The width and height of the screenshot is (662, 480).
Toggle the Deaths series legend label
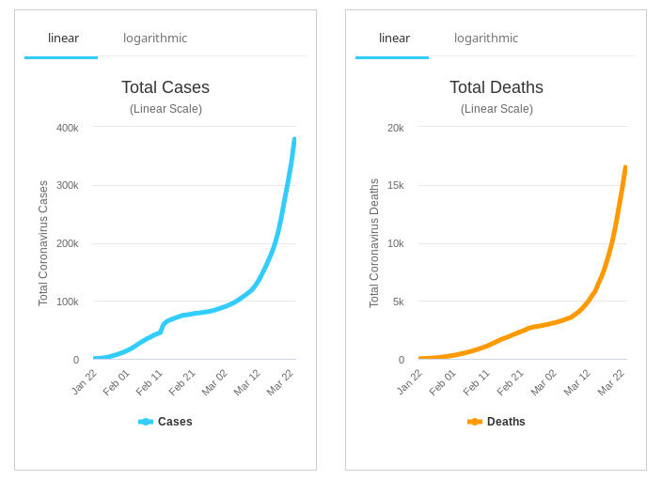pyautogui.click(x=506, y=422)
